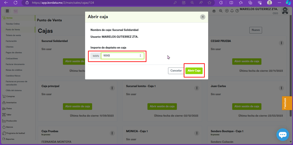Expand Inventarios in the sidebar

(x=11, y=102)
